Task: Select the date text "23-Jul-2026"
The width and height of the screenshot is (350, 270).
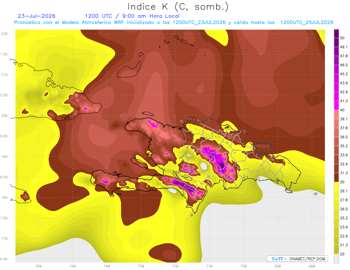Action: [37, 16]
